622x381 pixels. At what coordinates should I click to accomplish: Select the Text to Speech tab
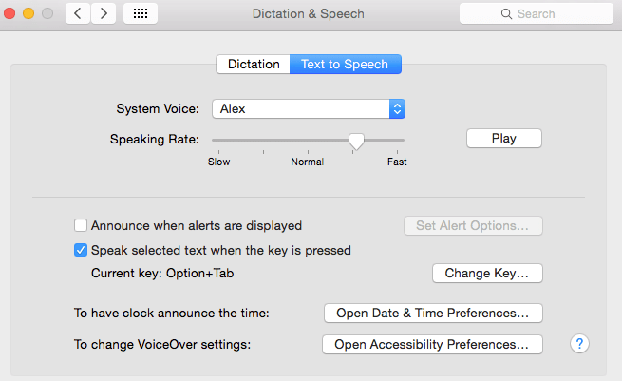(x=345, y=65)
